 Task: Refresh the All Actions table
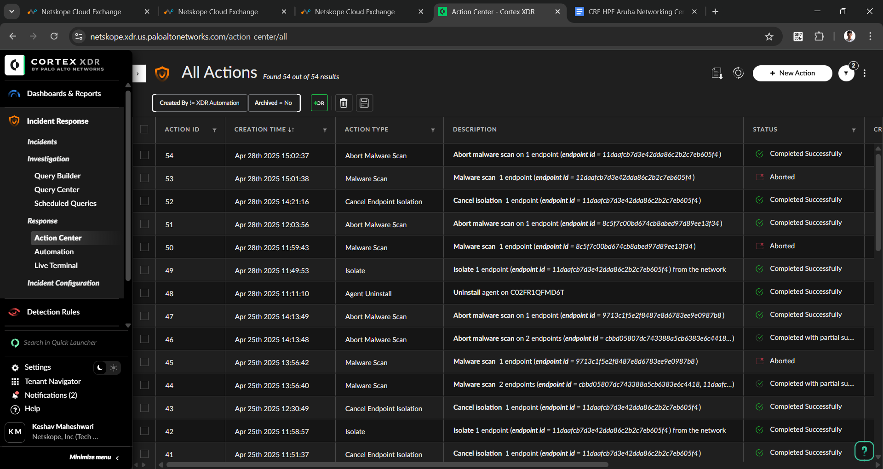coord(738,73)
